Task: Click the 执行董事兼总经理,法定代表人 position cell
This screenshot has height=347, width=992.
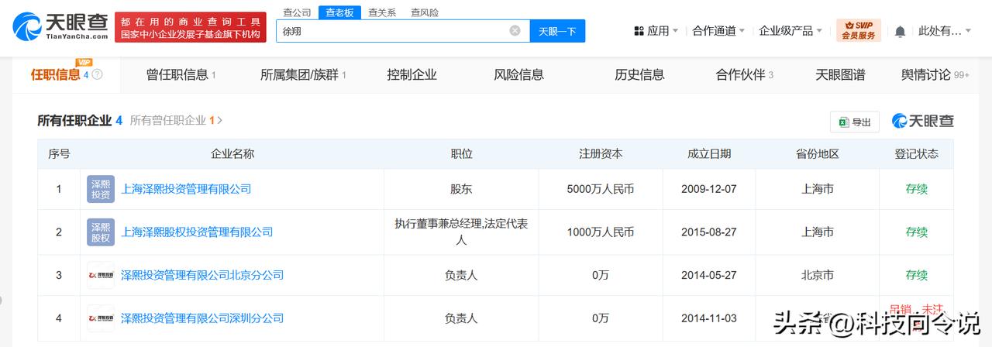Action: 462,232
